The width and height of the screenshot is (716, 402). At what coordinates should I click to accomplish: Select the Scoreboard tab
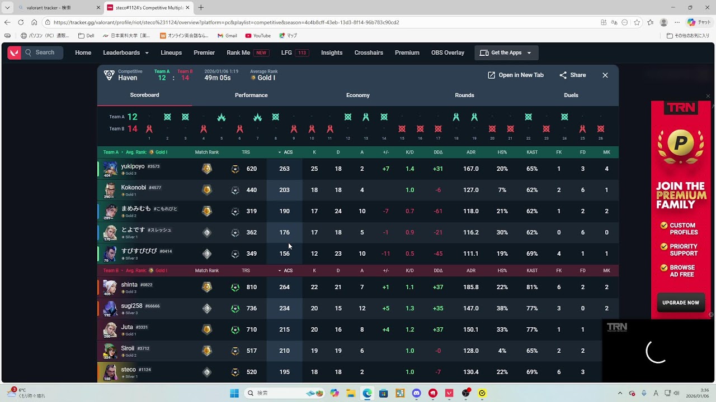145,95
